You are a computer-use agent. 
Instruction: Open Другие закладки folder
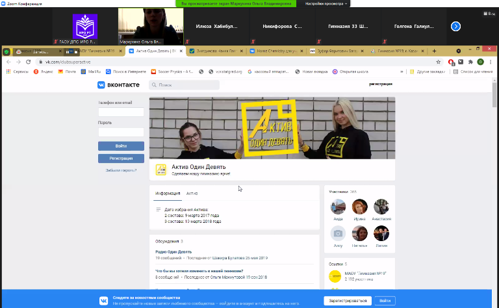[x=428, y=71]
